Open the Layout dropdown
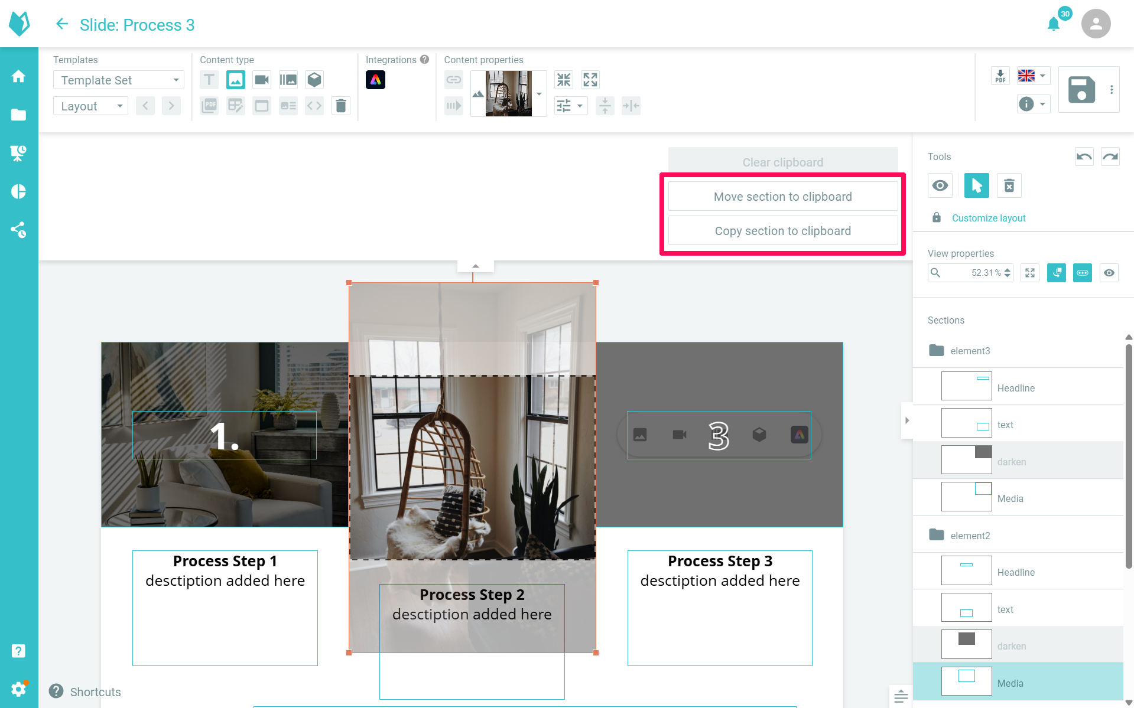Image resolution: width=1134 pixels, height=708 pixels. [91, 106]
